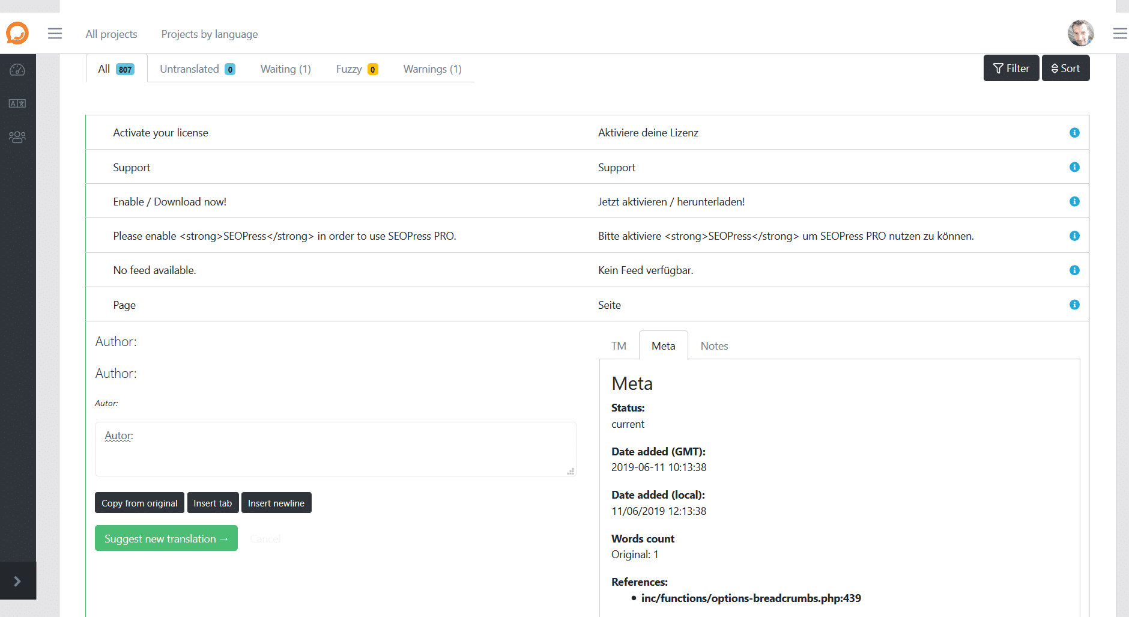Click the date '2019-06-11 10:13:38'

pos(659,467)
